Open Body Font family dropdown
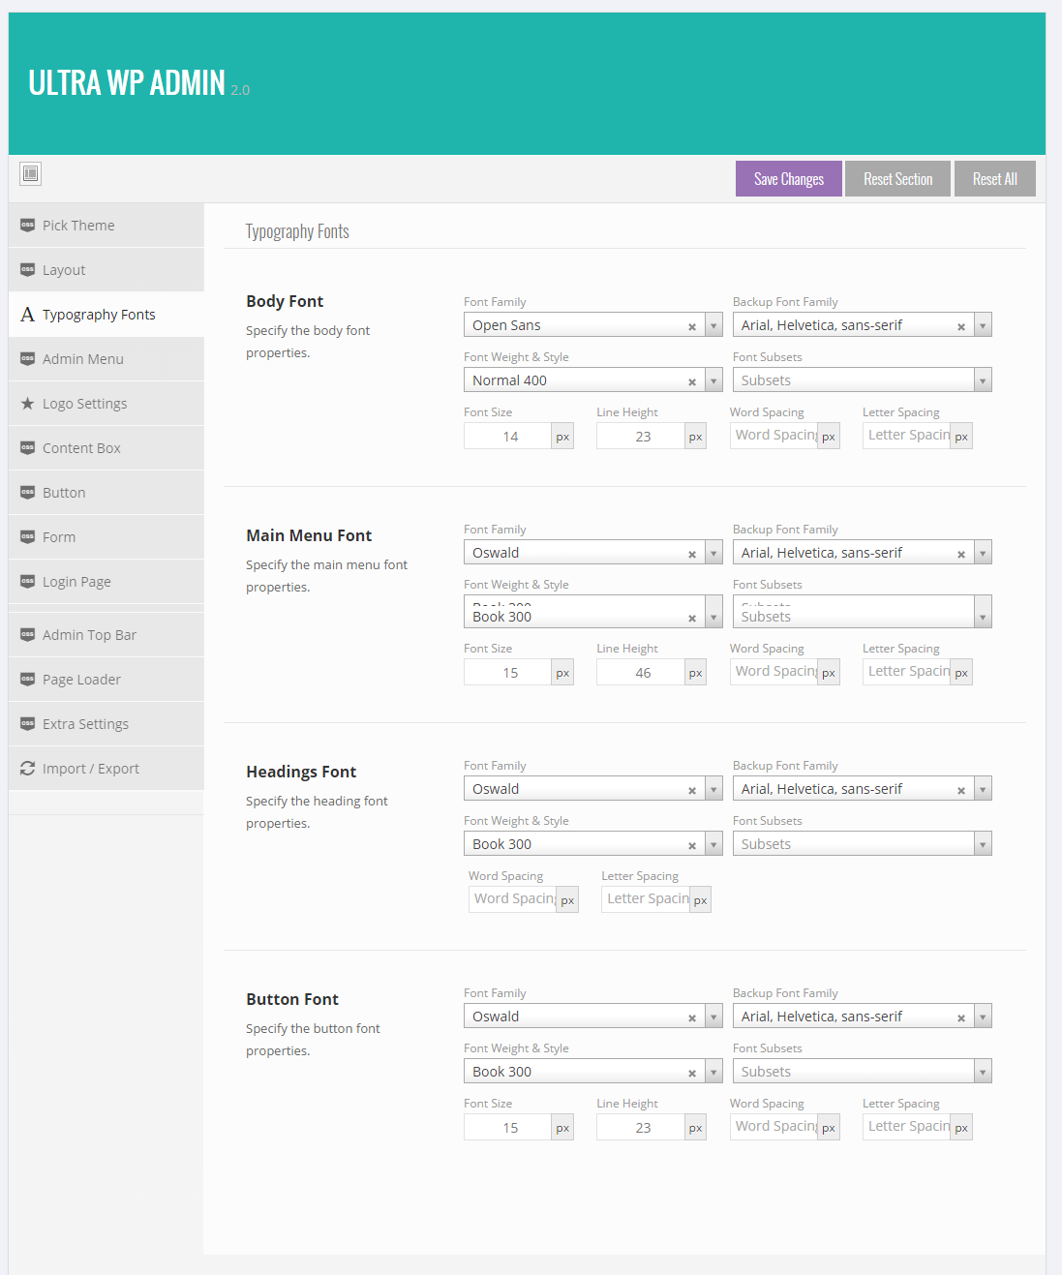Viewport: 1062px width, 1275px height. pyautogui.click(x=713, y=325)
